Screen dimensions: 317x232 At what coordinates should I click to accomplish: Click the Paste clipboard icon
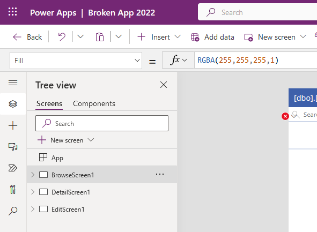tap(100, 37)
